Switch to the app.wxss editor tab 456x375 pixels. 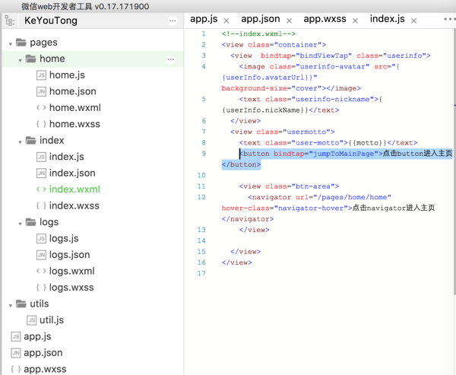(325, 19)
